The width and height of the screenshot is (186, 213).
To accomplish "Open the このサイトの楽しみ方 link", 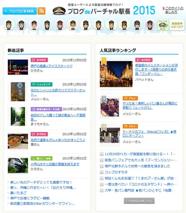I will click(x=174, y=10).
